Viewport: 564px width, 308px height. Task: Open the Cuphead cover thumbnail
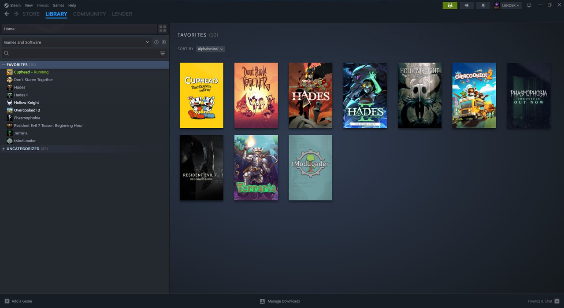pyautogui.click(x=201, y=95)
